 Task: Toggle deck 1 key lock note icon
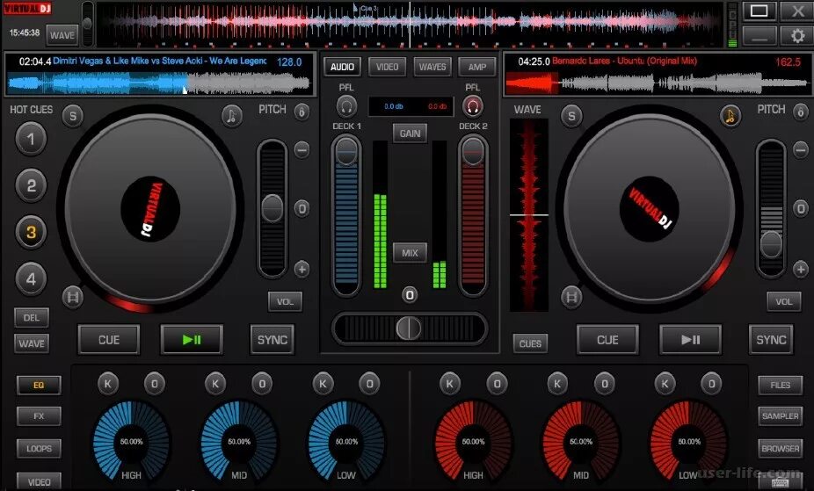tap(231, 116)
